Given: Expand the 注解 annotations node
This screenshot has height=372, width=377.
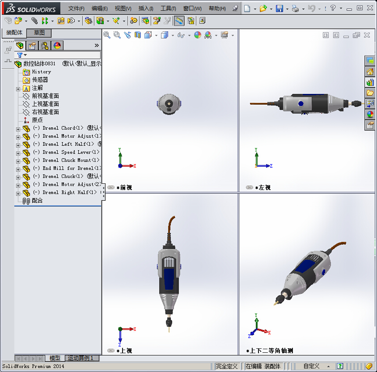Looking at the screenshot, I should pos(18,89).
